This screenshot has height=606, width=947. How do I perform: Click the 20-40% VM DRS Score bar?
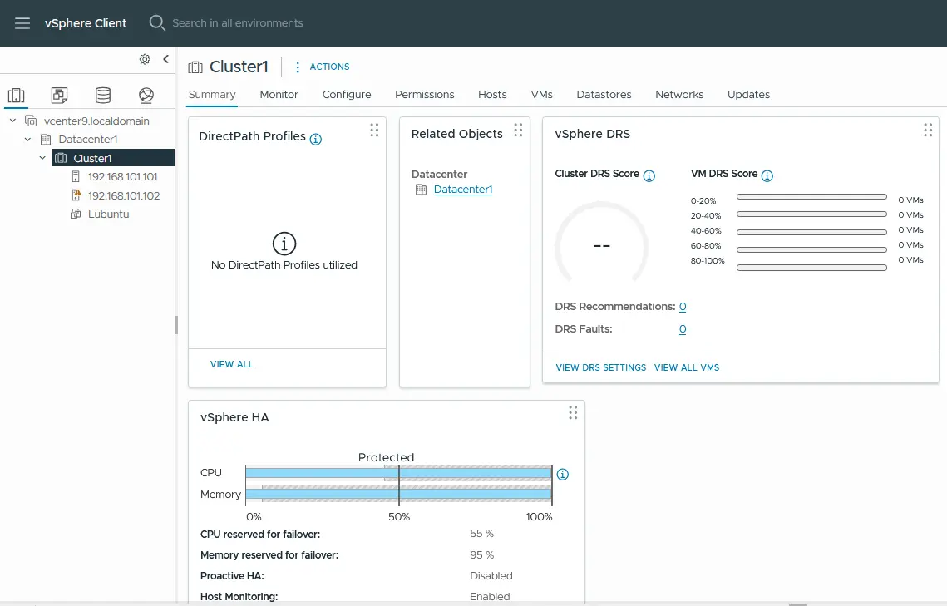(811, 214)
